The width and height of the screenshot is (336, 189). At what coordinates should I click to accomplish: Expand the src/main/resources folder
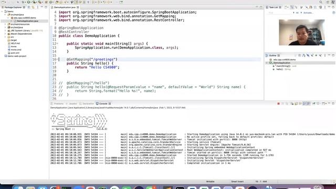tap(5, 24)
